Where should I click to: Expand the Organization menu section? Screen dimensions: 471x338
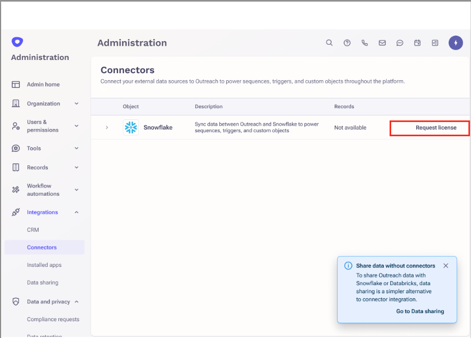[76, 104]
